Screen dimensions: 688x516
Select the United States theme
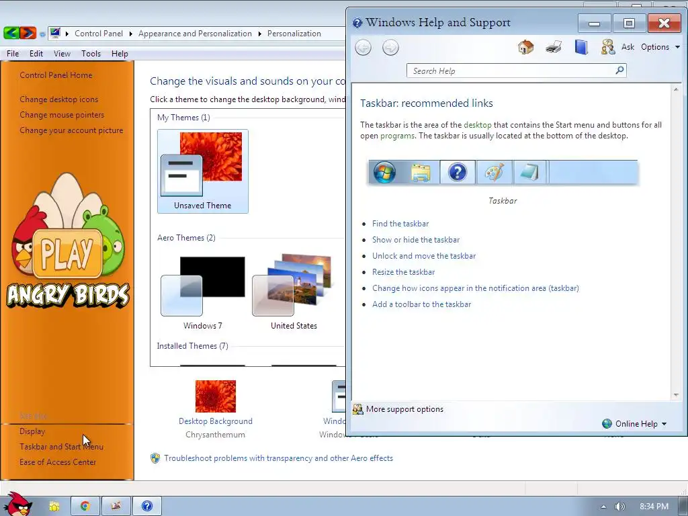point(294,293)
